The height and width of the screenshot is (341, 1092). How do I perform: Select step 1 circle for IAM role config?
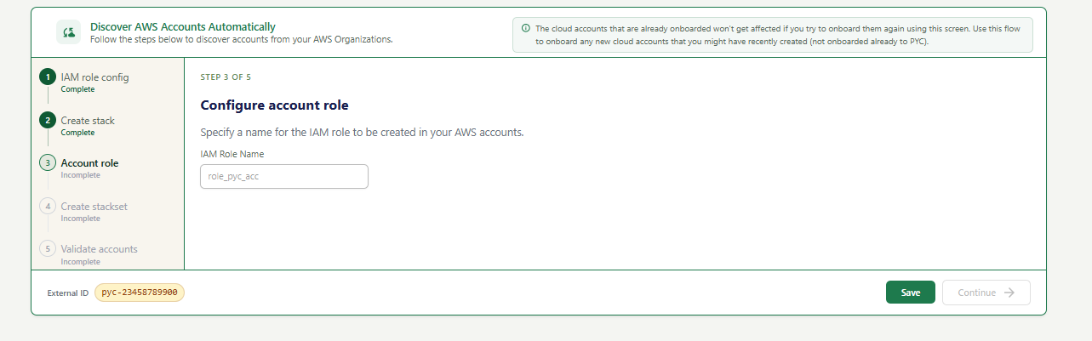[x=48, y=77]
